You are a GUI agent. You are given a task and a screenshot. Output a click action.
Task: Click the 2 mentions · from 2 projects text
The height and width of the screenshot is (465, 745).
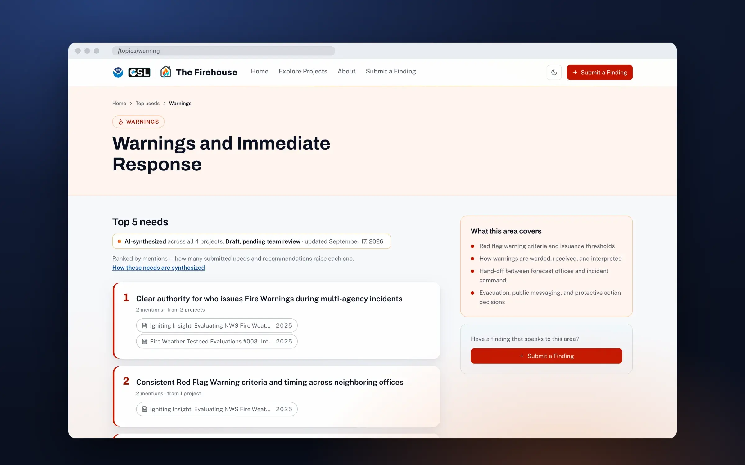(170, 310)
